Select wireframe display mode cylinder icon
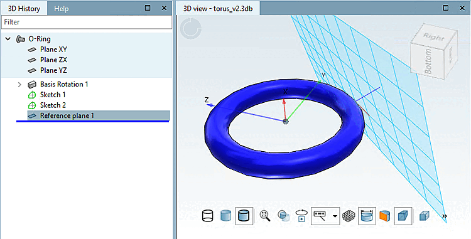The width and height of the screenshot is (471, 239). pyautogui.click(x=208, y=216)
